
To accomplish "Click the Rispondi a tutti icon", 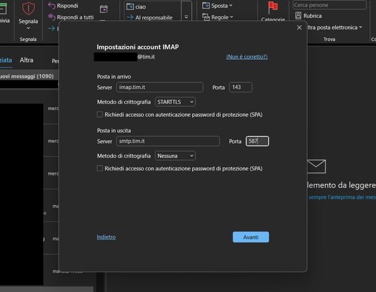I will (x=52, y=17).
